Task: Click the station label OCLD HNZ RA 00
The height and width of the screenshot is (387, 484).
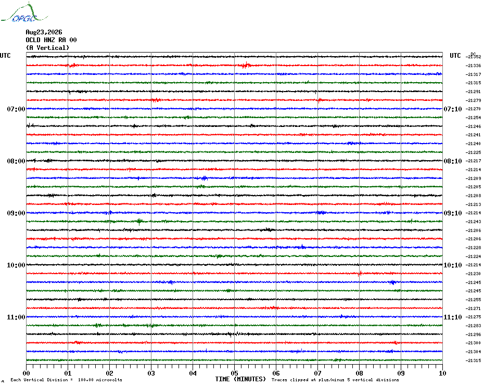Action: (x=51, y=40)
